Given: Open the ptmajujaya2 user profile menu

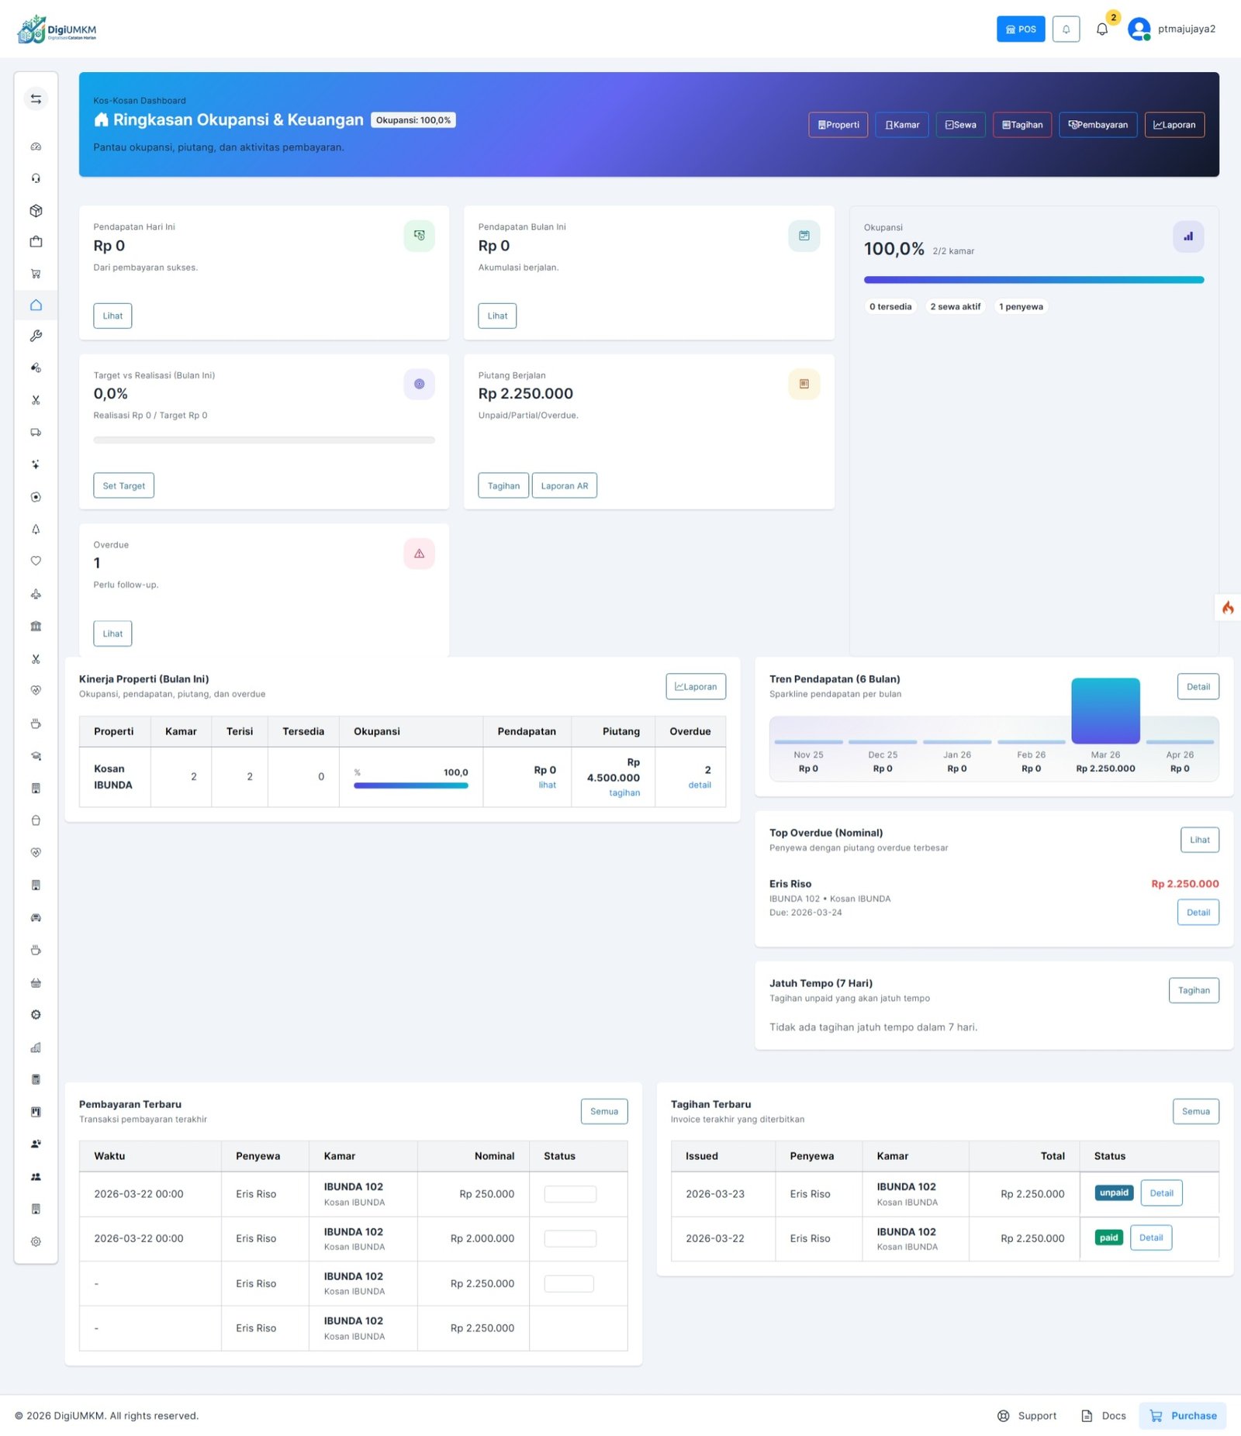Looking at the screenshot, I should (x=1172, y=29).
